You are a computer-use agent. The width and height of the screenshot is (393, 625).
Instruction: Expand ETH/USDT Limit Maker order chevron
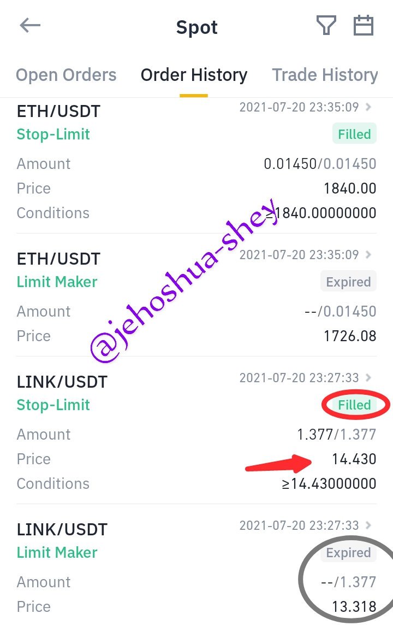pos(369,254)
